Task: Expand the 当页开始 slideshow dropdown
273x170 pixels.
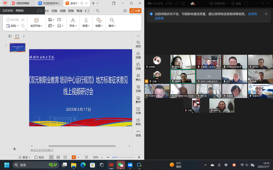Action: [36, 26]
